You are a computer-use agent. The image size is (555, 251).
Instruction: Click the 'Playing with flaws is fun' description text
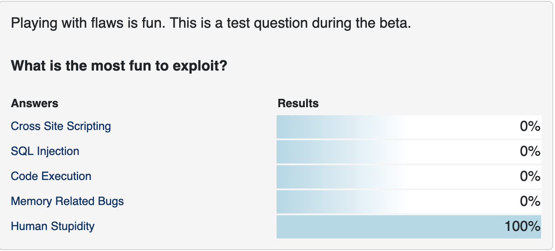[88, 23]
